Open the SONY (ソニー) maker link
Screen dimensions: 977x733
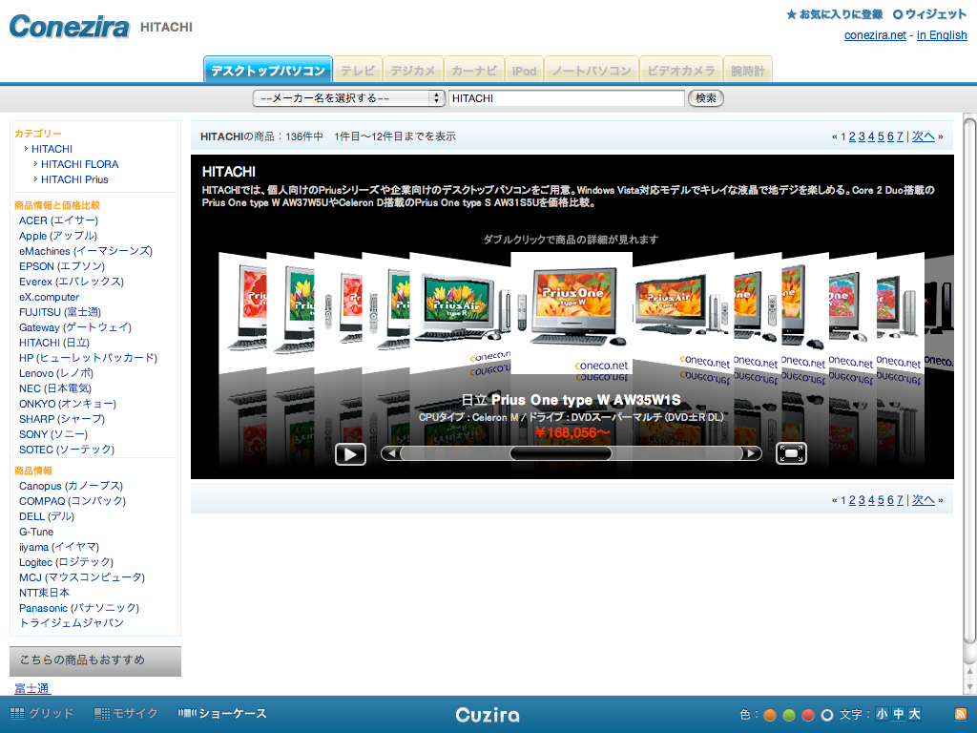pyautogui.click(x=53, y=434)
